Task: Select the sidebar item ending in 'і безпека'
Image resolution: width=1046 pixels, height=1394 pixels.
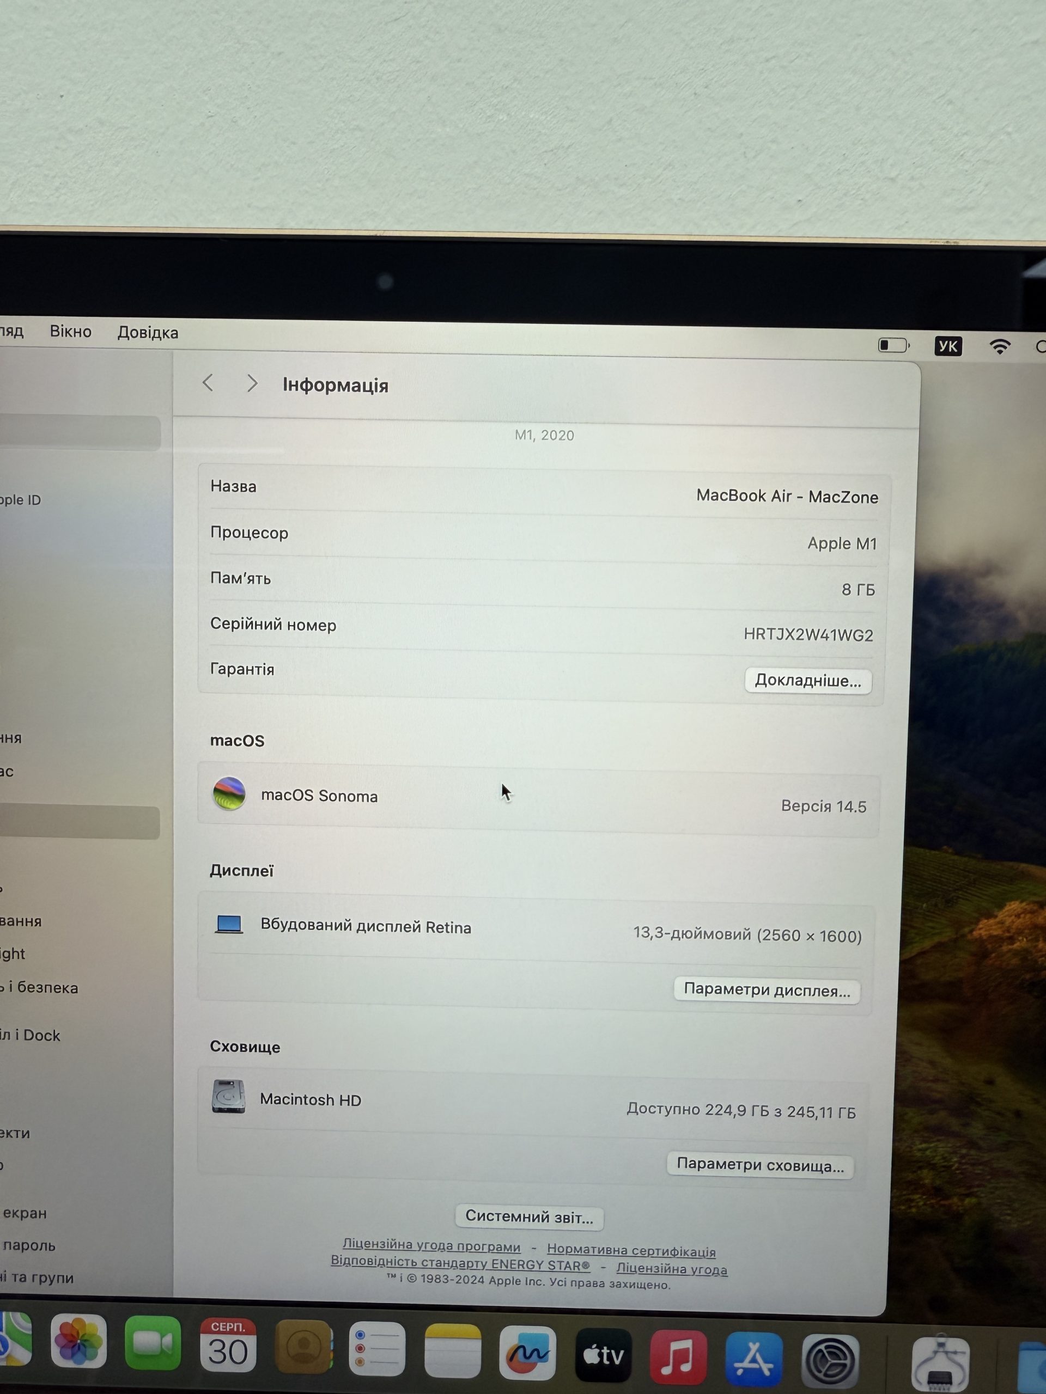Action: point(39,988)
